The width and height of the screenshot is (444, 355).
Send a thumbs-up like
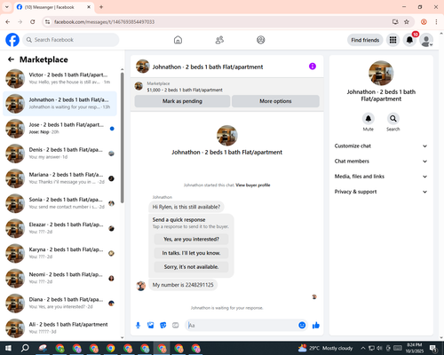316,326
